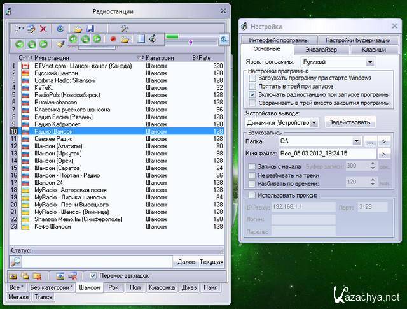This screenshot has height=309, width=407.
Task: Toggle the Перенос закладок checkbox
Action: [x=93, y=275]
